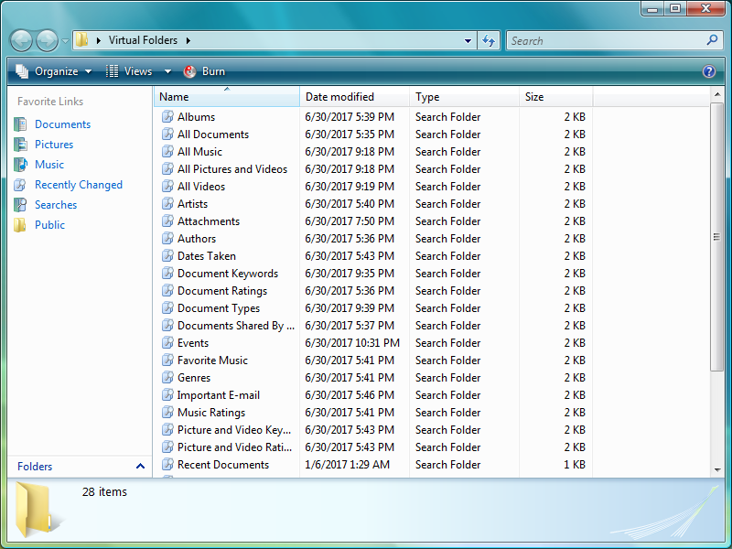Click the magnifying glass search icon
This screenshot has width=732, height=549.
[712, 40]
